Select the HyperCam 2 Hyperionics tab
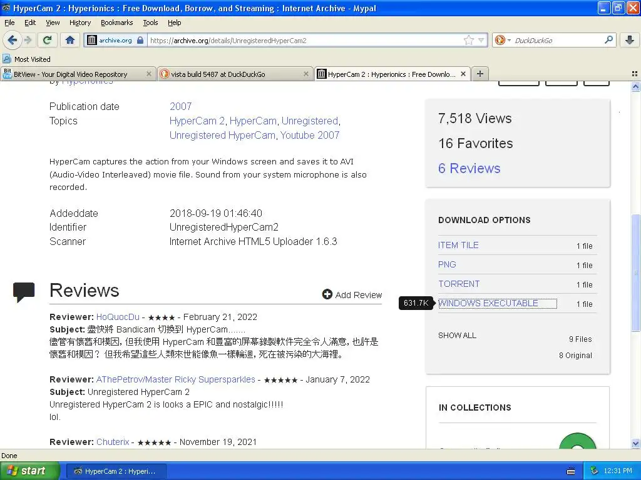The image size is (641, 480). coord(392,74)
